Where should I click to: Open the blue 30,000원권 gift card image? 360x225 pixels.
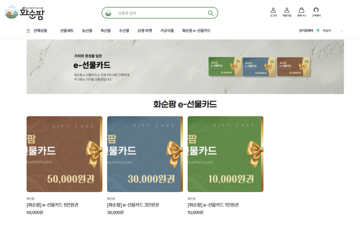click(x=145, y=154)
